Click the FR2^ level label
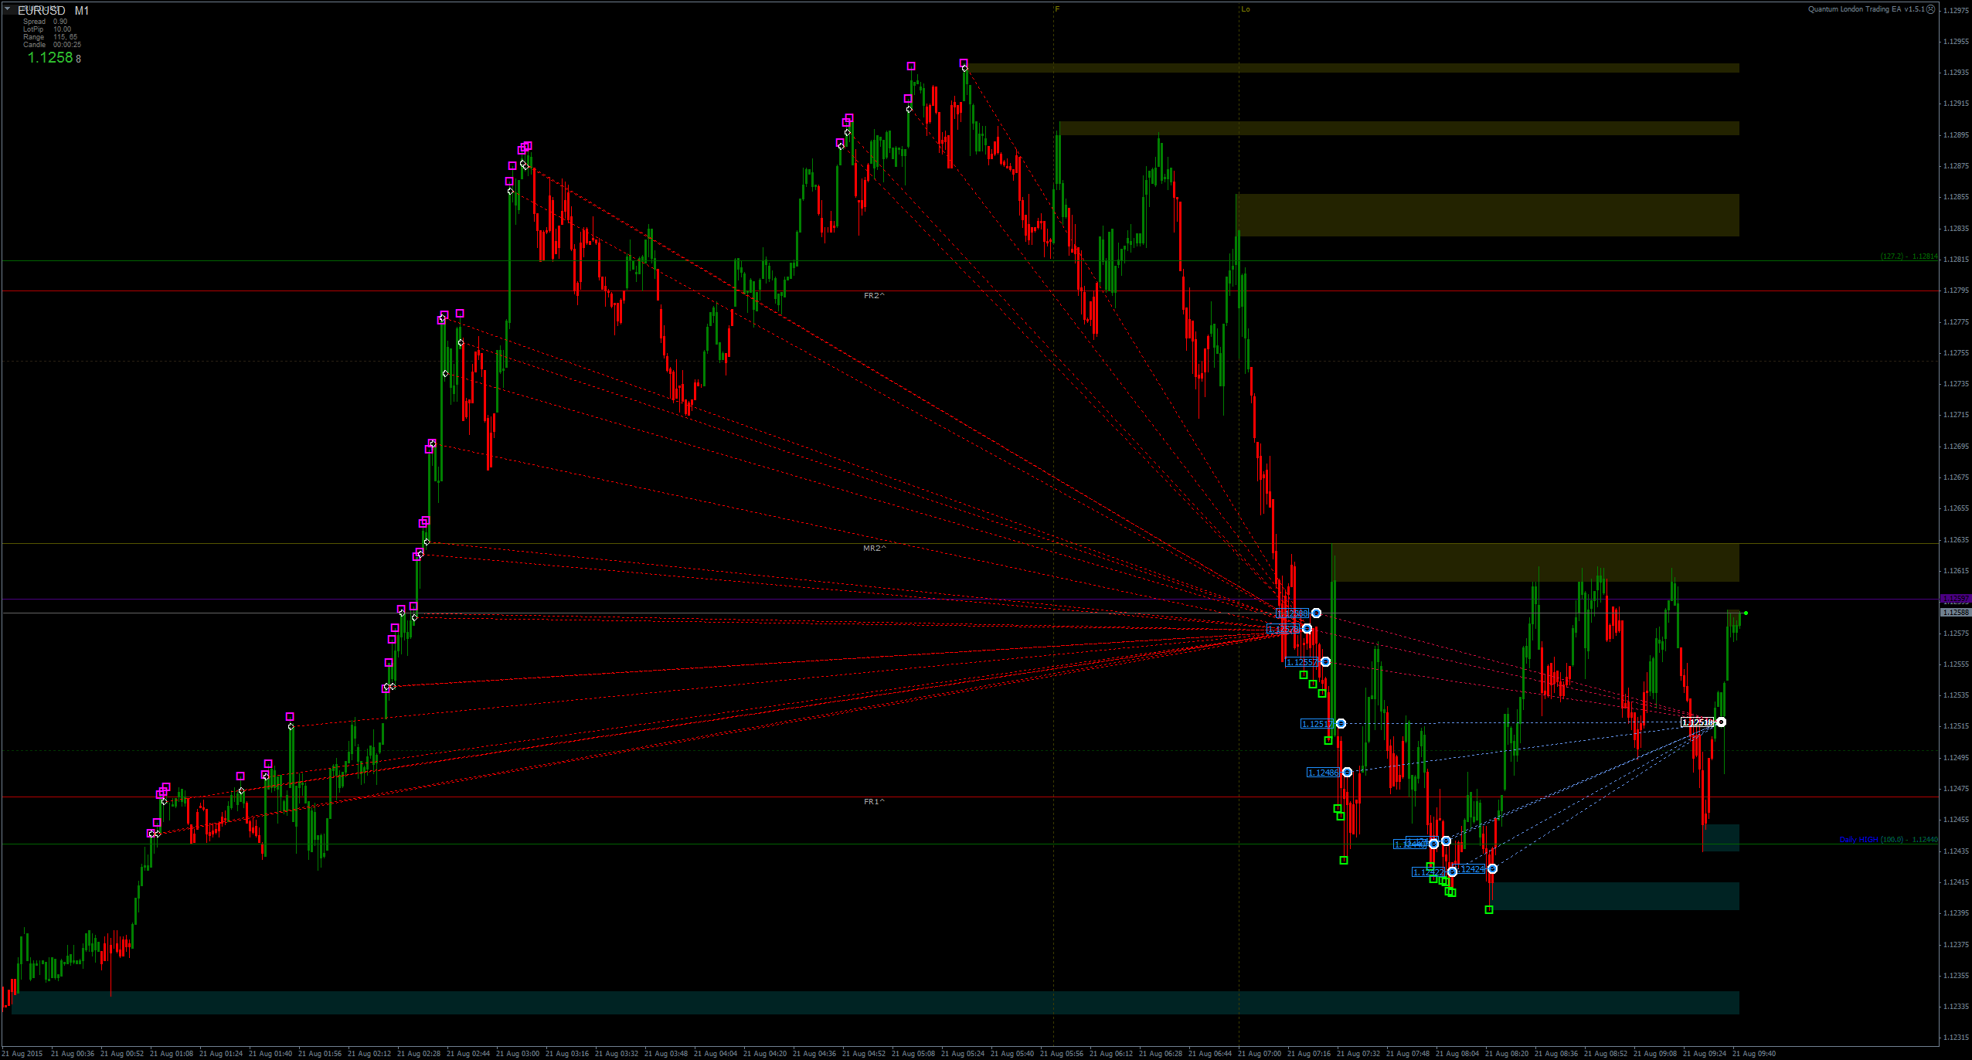1972x1060 pixels. pyautogui.click(x=874, y=296)
